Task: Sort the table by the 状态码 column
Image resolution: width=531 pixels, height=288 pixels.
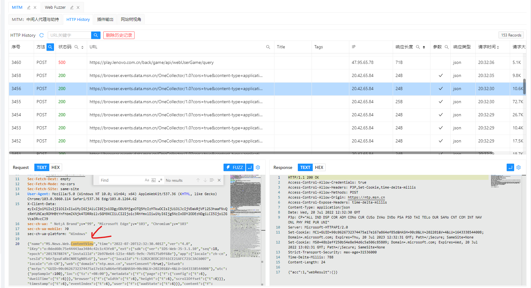Action: [x=82, y=47]
